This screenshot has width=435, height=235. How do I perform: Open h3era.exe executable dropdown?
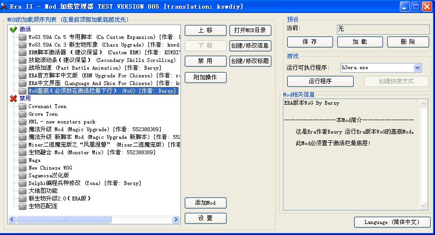417,68
